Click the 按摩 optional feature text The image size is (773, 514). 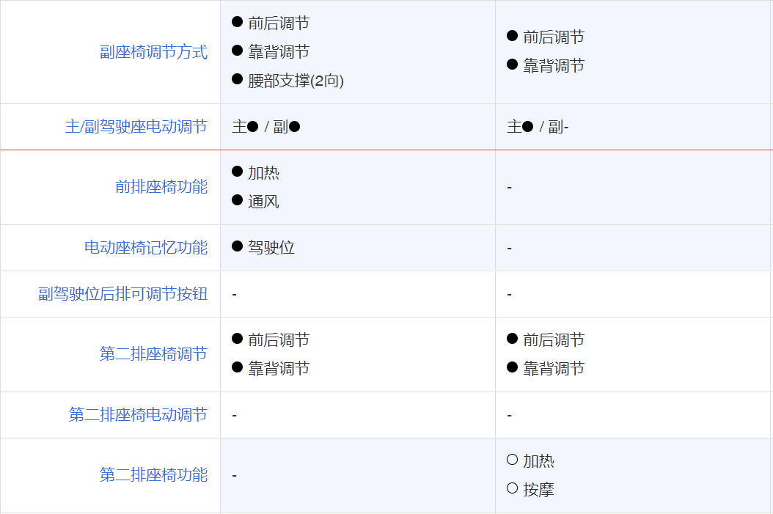point(538,490)
